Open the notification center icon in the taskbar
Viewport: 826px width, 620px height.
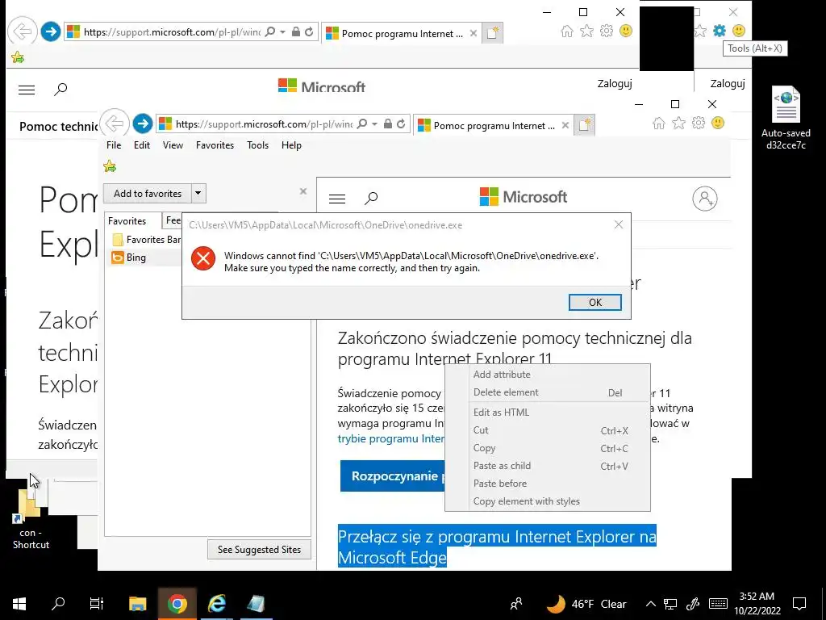pos(799,604)
